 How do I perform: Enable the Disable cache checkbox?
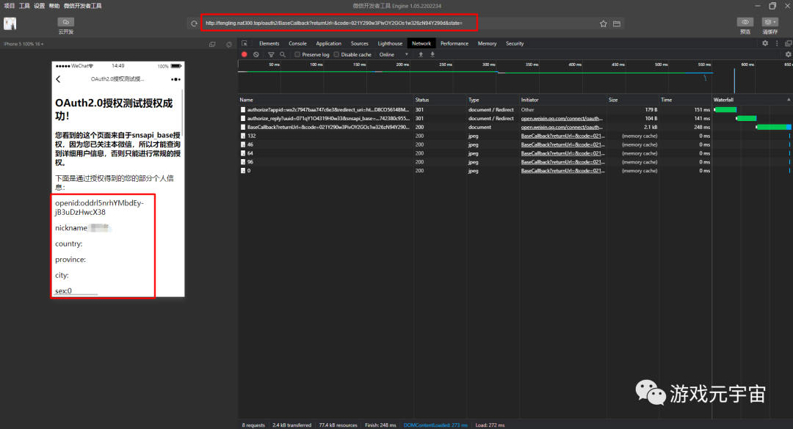tap(336, 54)
